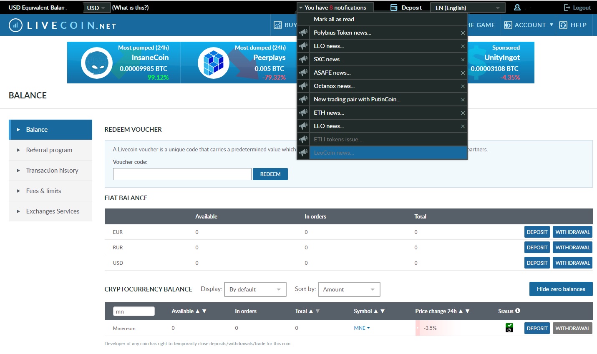Open the user profile icon in top bar
This screenshot has height=354, width=597.
517,8
